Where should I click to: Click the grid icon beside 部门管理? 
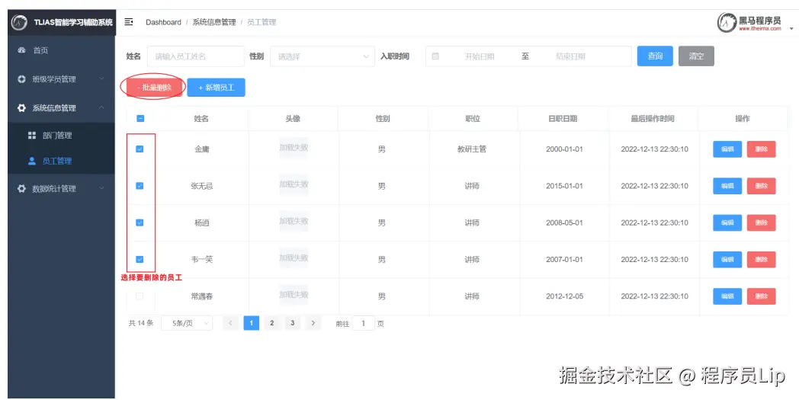[32, 136]
